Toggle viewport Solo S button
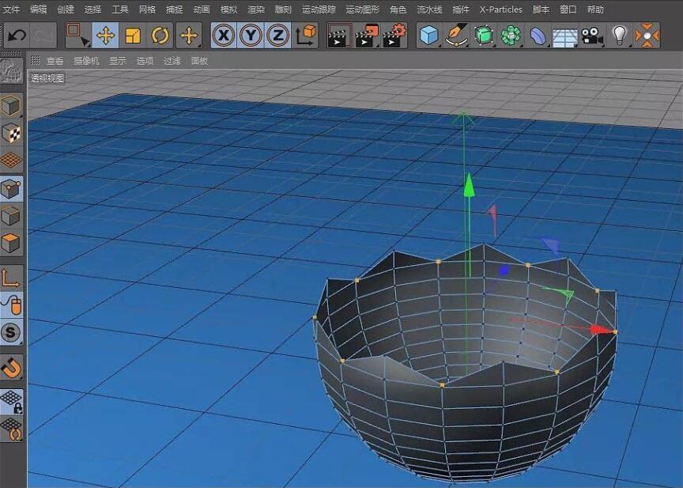The image size is (683, 488). [x=11, y=333]
